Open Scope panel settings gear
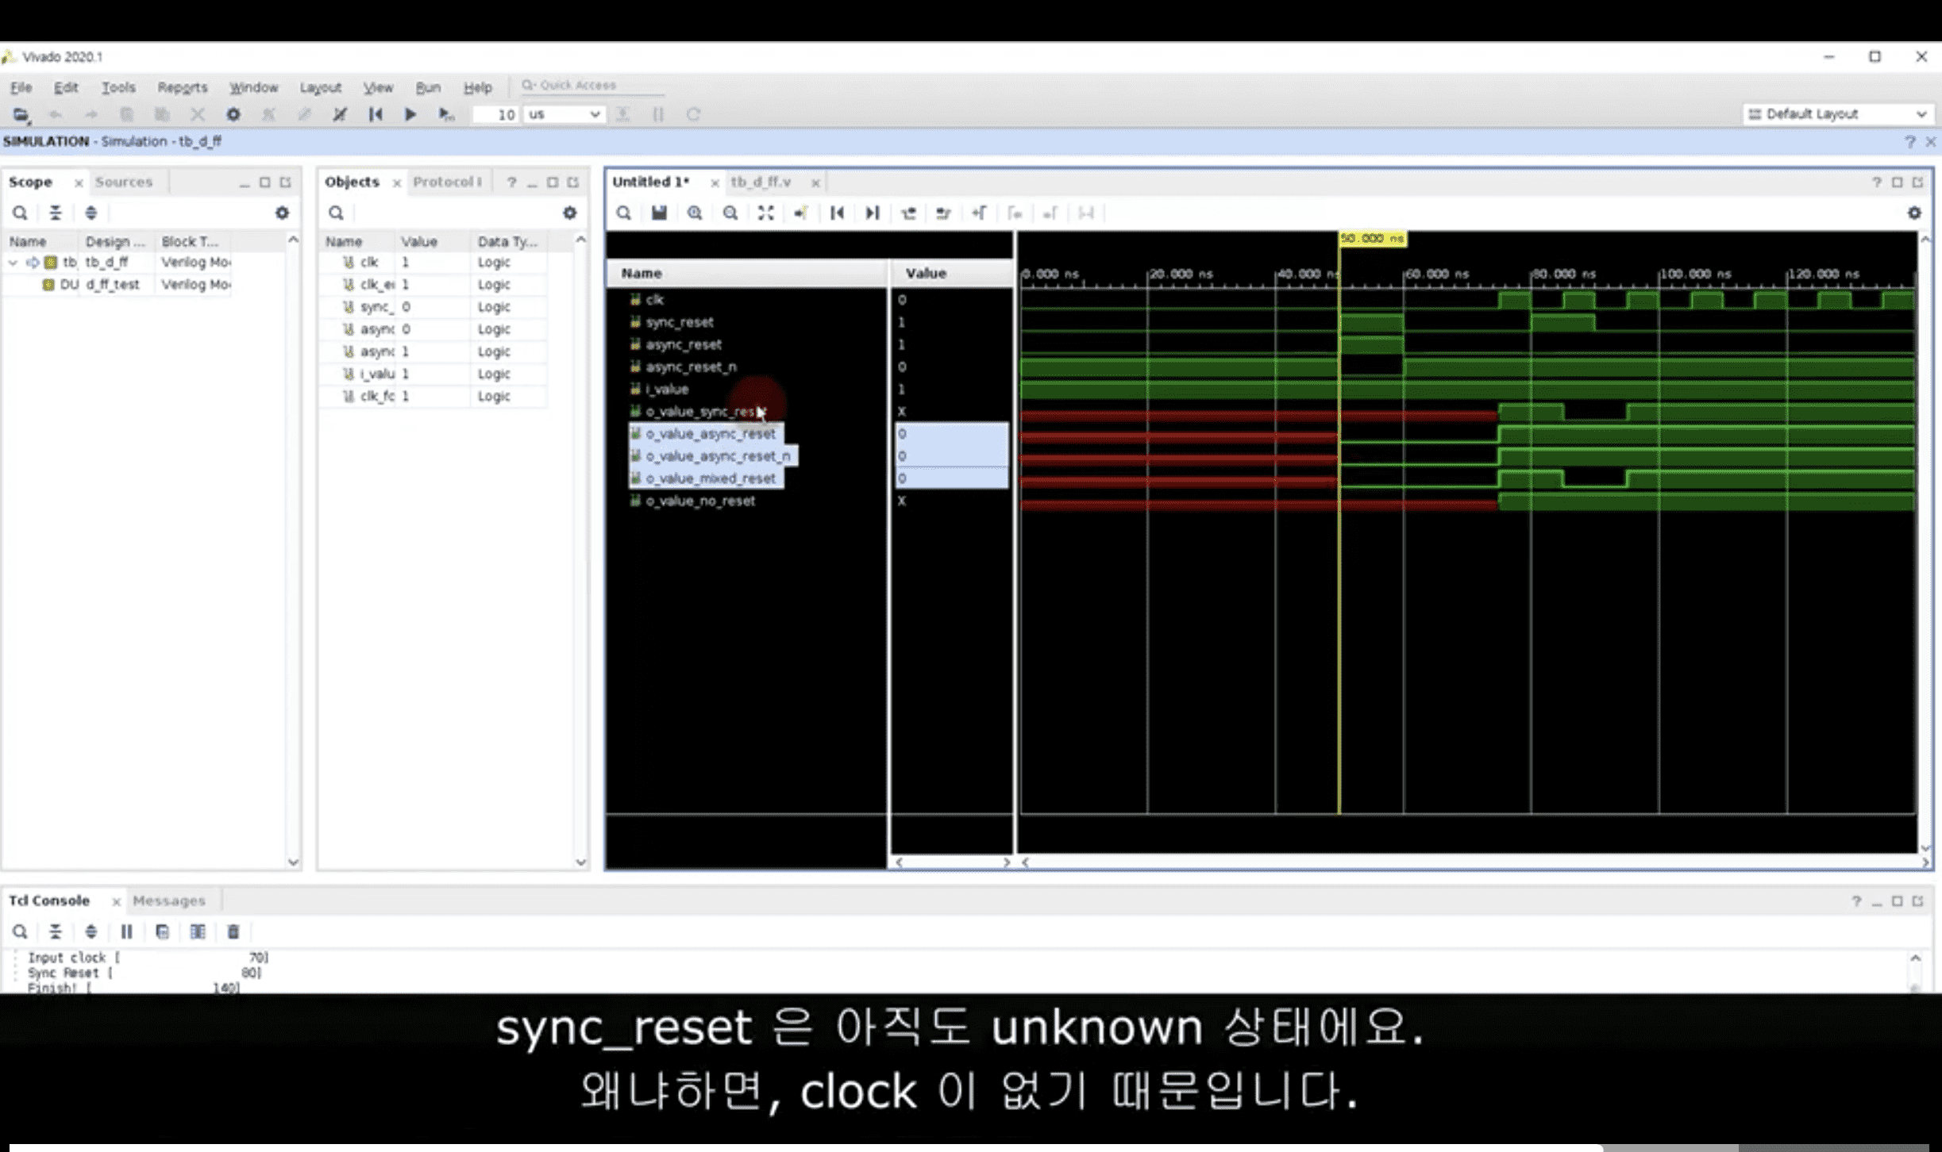The width and height of the screenshot is (1942, 1152). [x=282, y=213]
